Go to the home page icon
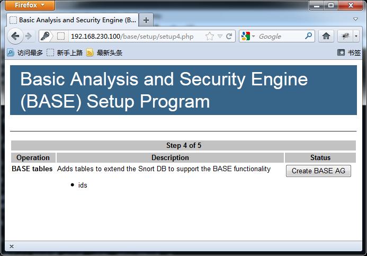The width and height of the screenshot is (367, 256). (326, 36)
